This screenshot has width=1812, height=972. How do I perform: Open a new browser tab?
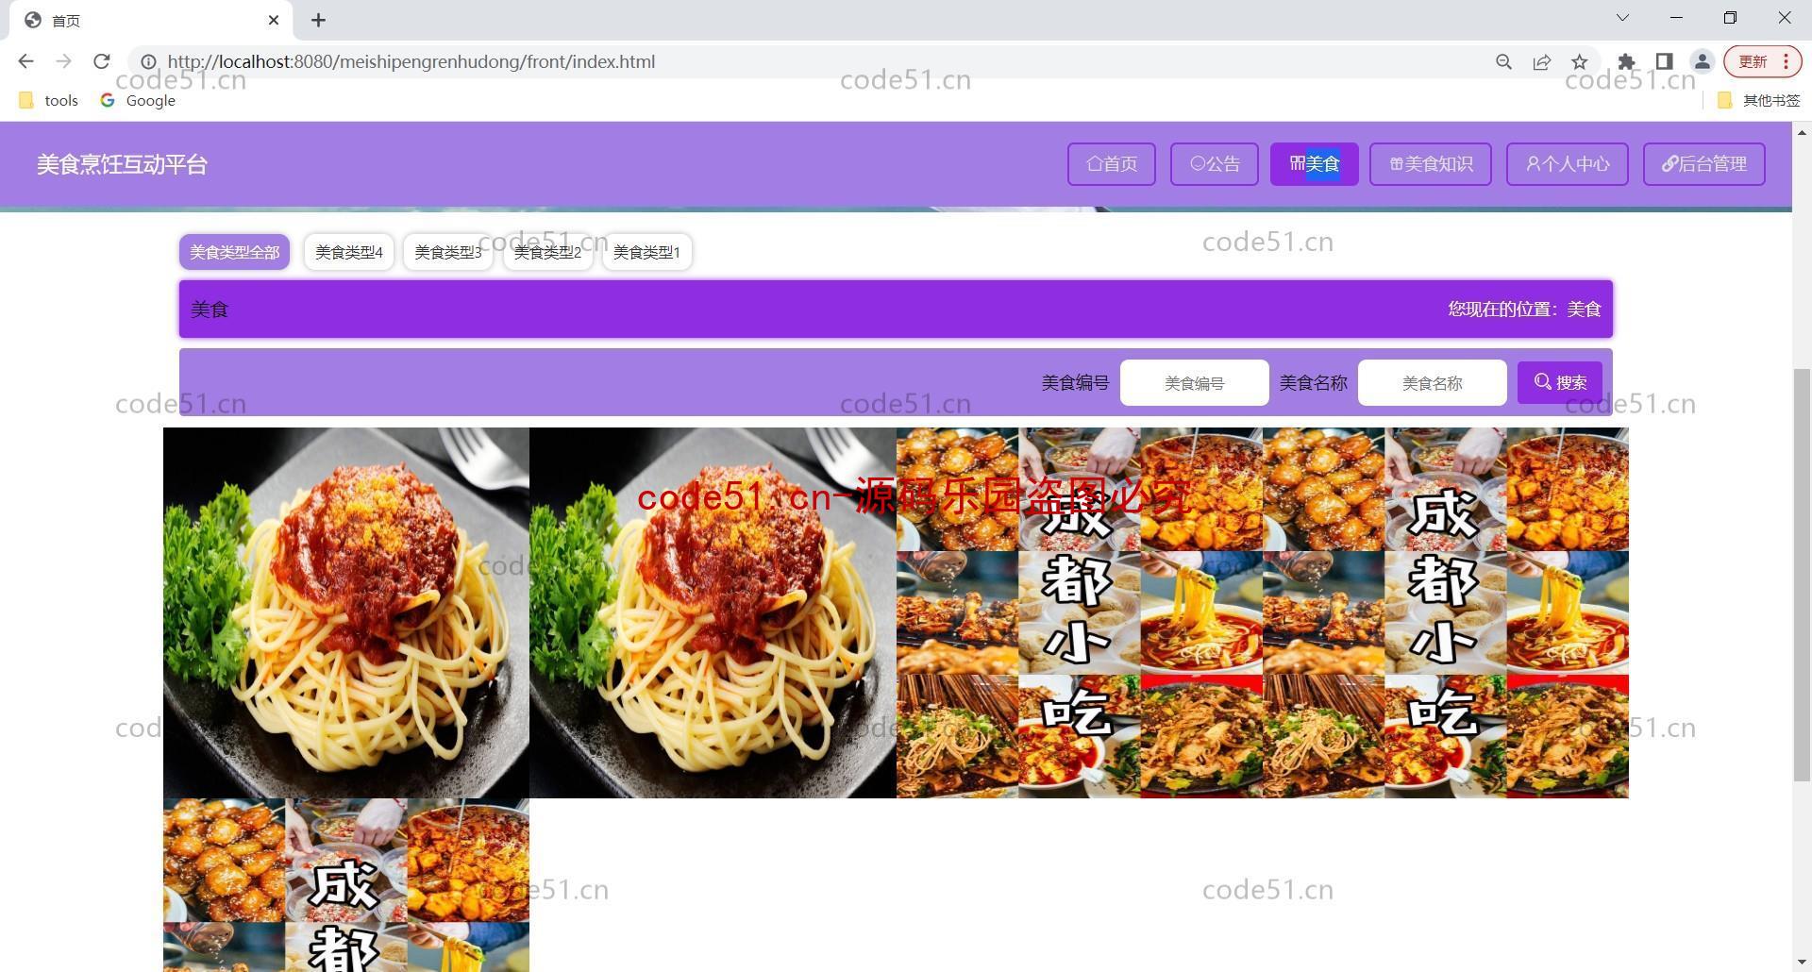(318, 20)
